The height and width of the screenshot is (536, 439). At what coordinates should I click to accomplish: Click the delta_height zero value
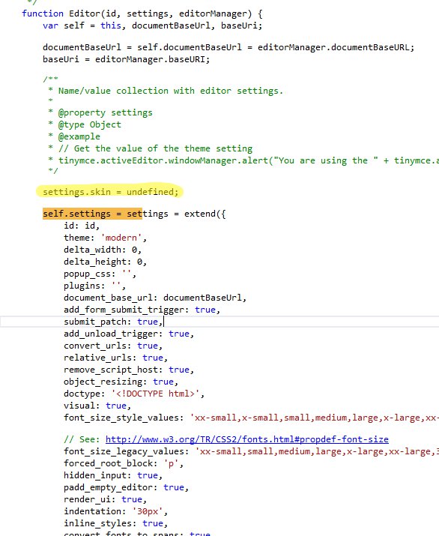click(139, 262)
